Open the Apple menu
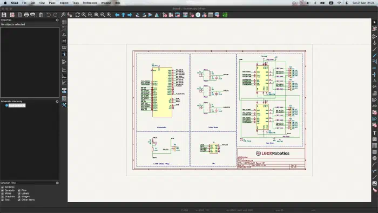Image resolution: width=378 pixels, height=213 pixels. (5, 3)
